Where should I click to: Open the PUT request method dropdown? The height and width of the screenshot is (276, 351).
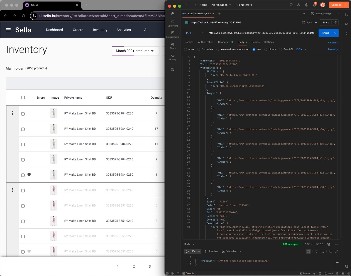(194, 33)
